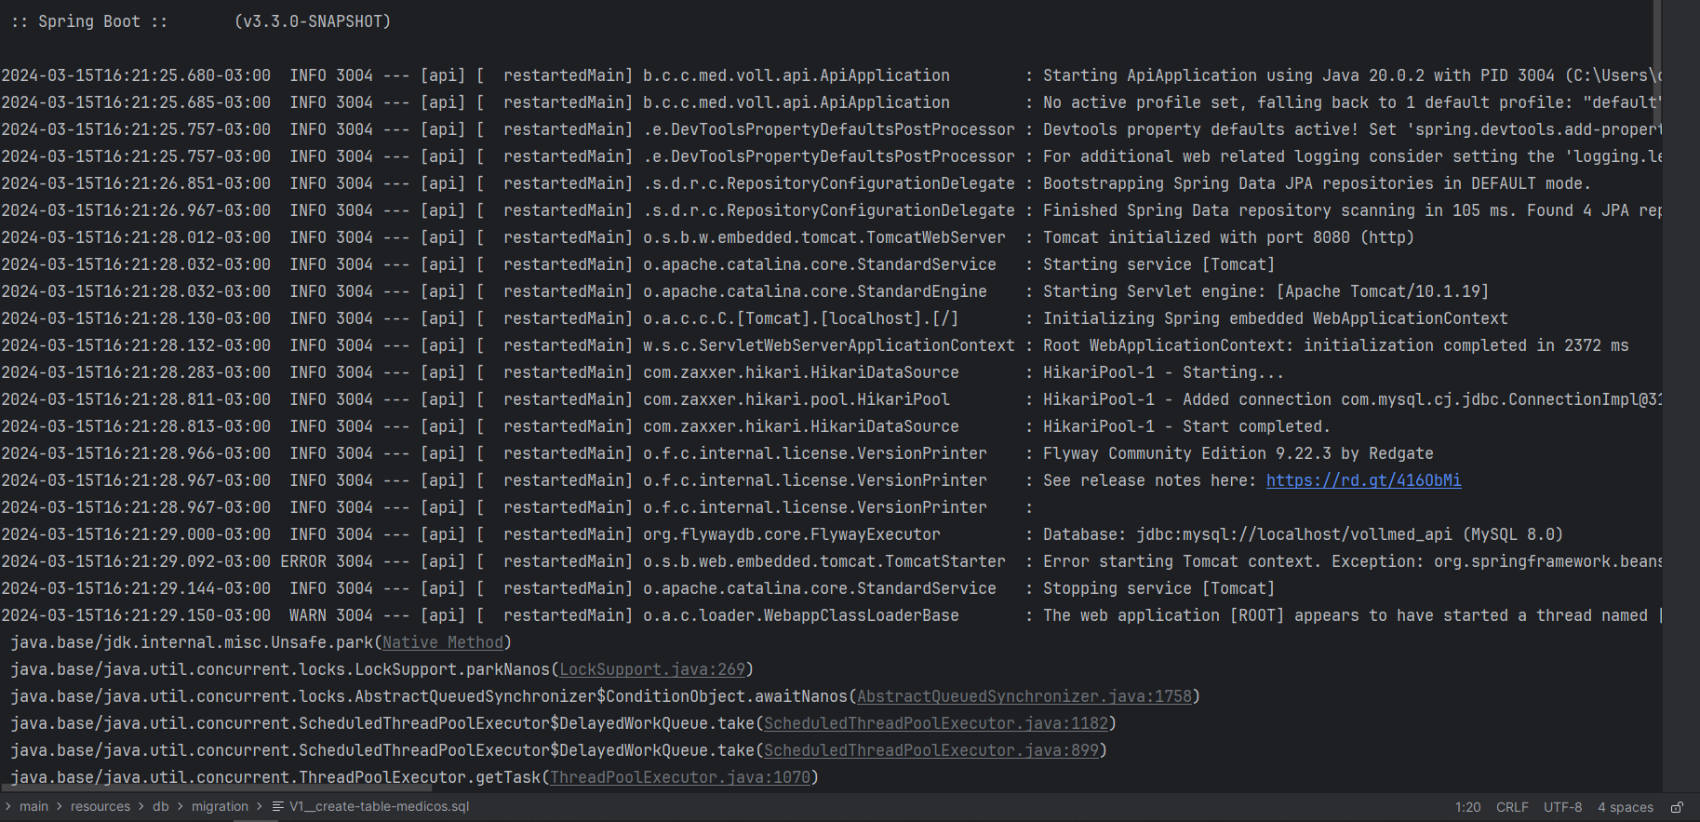Open the UTF-8 file encoding selector
The image size is (1700, 822).
(x=1562, y=807)
